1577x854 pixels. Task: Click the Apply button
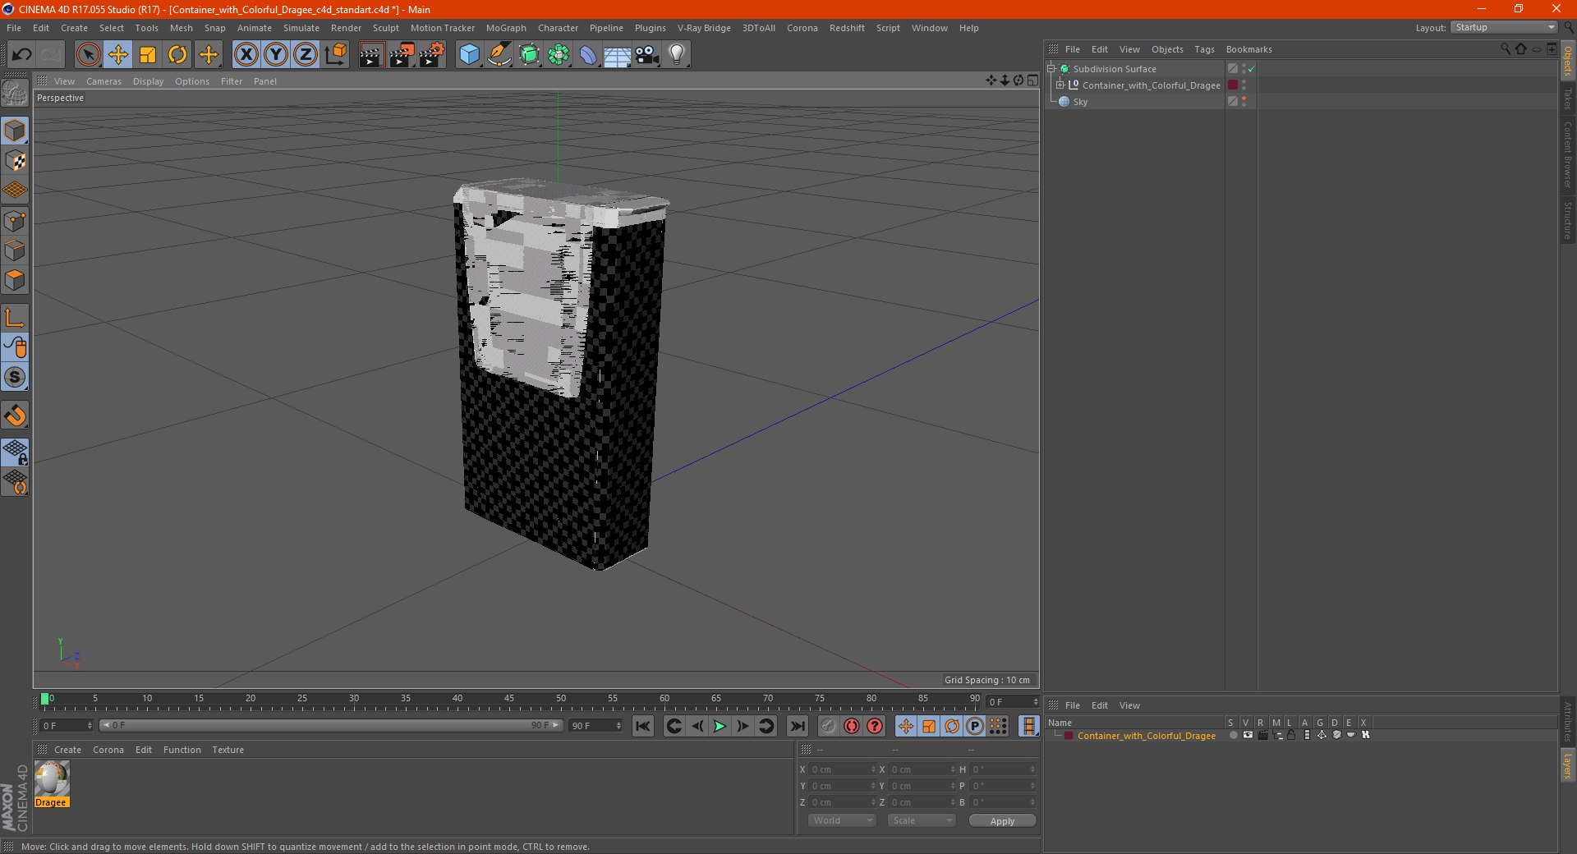pos(1002,820)
